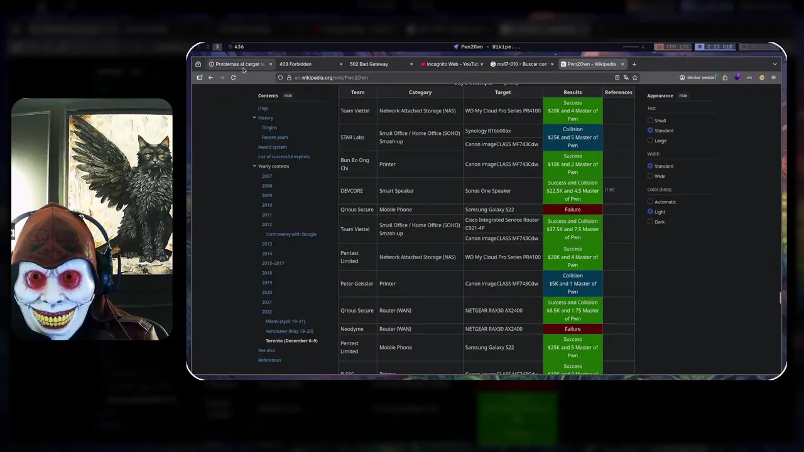Click the page vertical scrollbar thumb
This screenshot has height=452, width=804.
coord(781,297)
